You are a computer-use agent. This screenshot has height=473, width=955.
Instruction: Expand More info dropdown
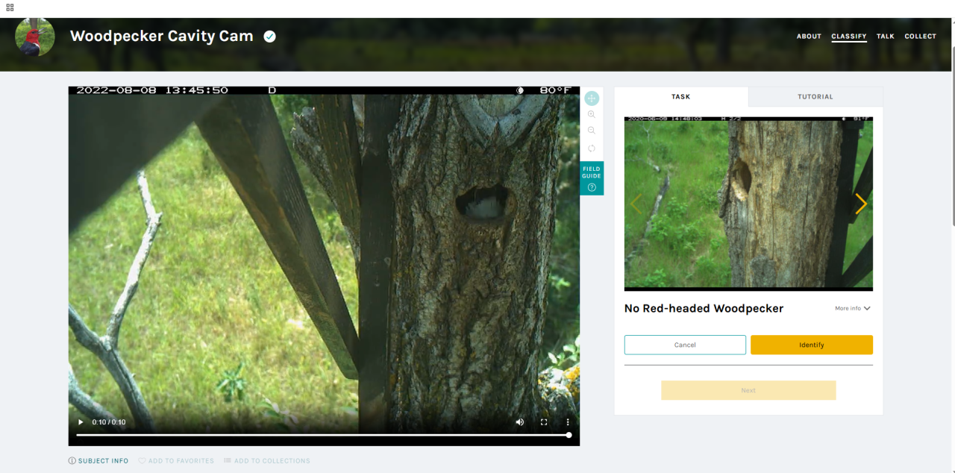(853, 308)
